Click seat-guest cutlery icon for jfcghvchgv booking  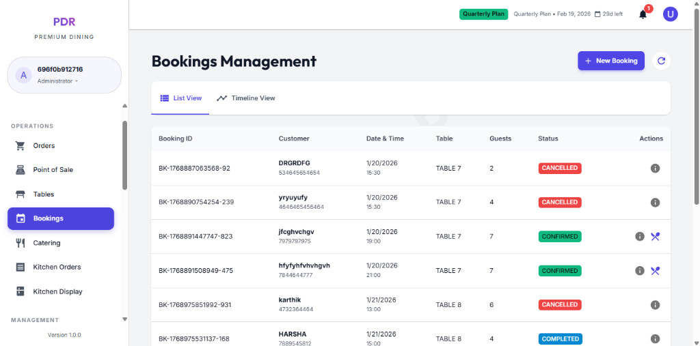[655, 237]
